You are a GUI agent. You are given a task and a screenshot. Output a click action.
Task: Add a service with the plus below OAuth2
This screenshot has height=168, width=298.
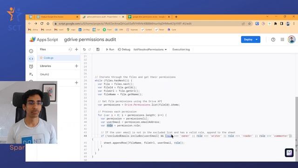pyautogui.click(x=76, y=83)
